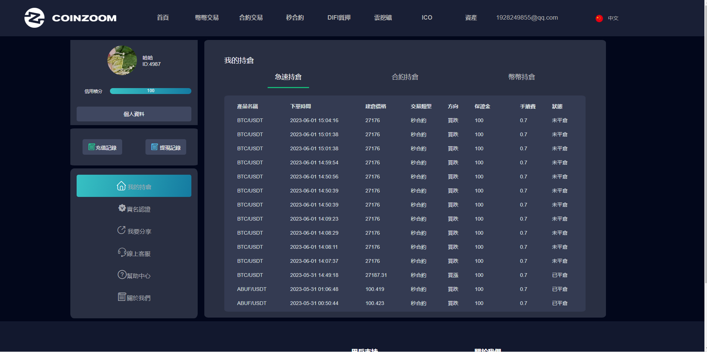Click the timestamp 2023-06-01 14:08:11
The image size is (707, 352).
click(x=314, y=247)
